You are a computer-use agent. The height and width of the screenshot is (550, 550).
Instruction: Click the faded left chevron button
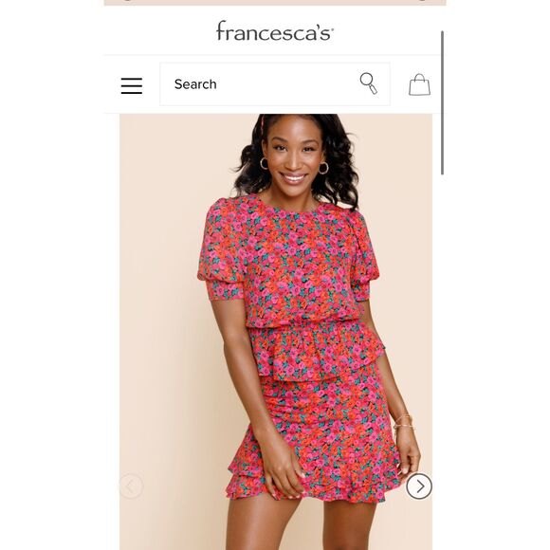click(131, 486)
